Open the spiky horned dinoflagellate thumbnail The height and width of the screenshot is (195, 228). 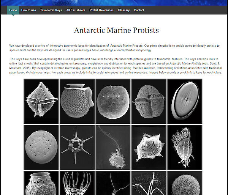[x=41, y=101]
